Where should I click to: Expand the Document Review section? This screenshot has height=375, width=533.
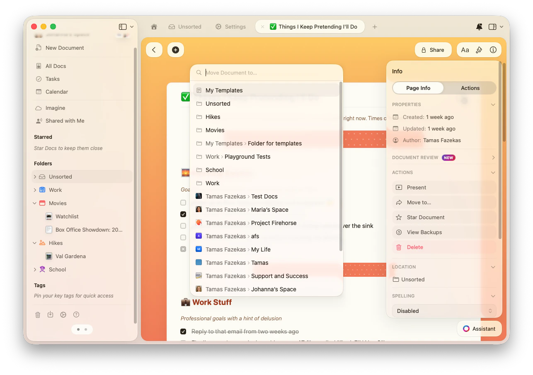coord(493,157)
